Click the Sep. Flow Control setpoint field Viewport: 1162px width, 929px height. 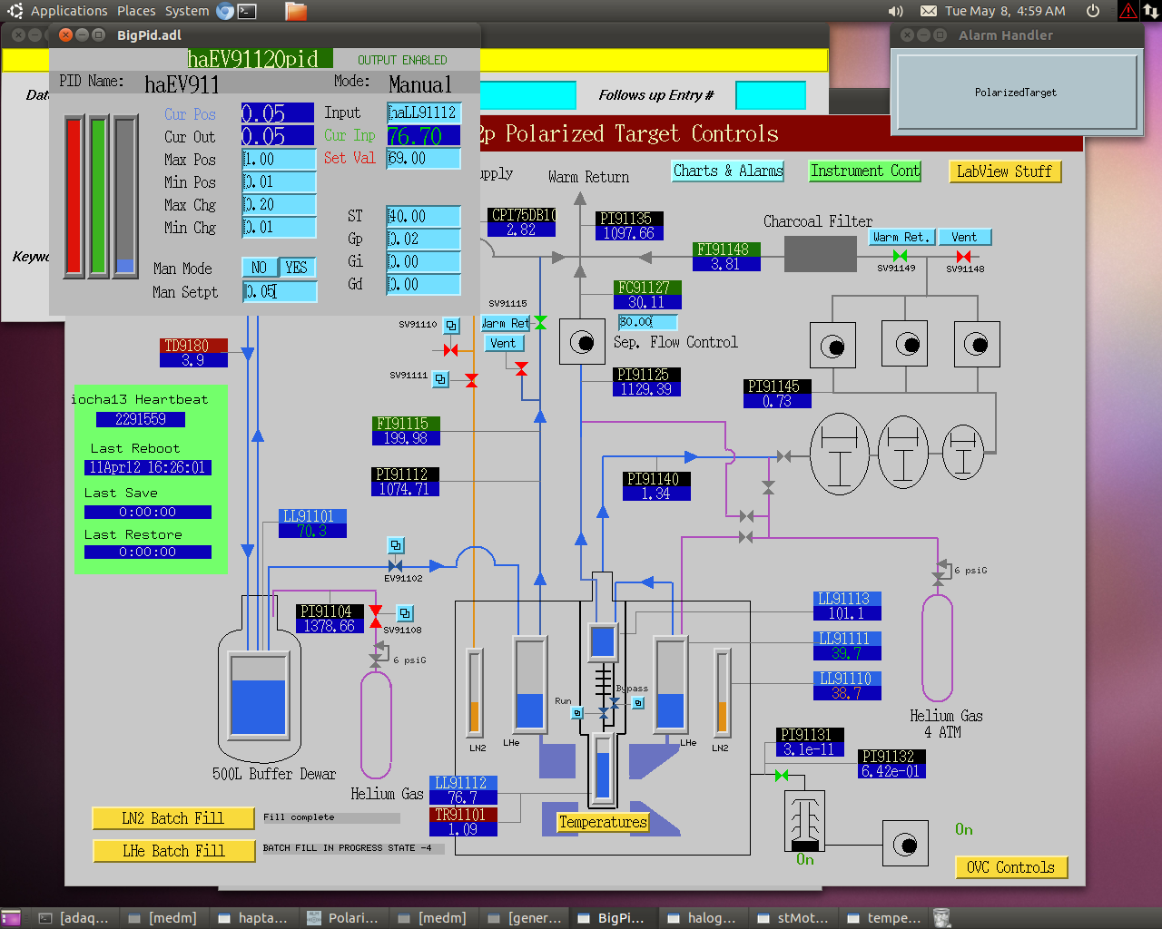(647, 322)
